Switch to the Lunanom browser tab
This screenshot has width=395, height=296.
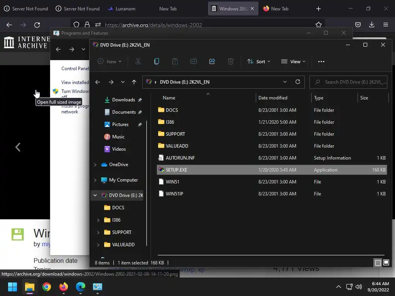[125, 9]
